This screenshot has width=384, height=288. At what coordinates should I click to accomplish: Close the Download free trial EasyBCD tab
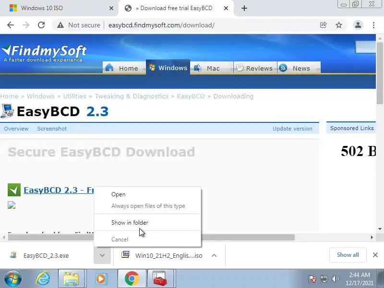[226, 8]
